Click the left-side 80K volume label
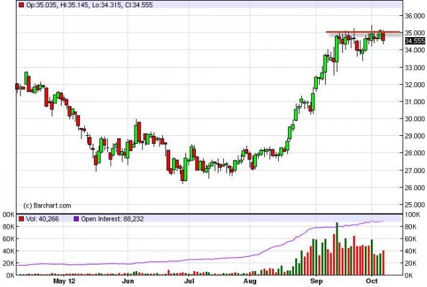 pyautogui.click(x=9, y=227)
